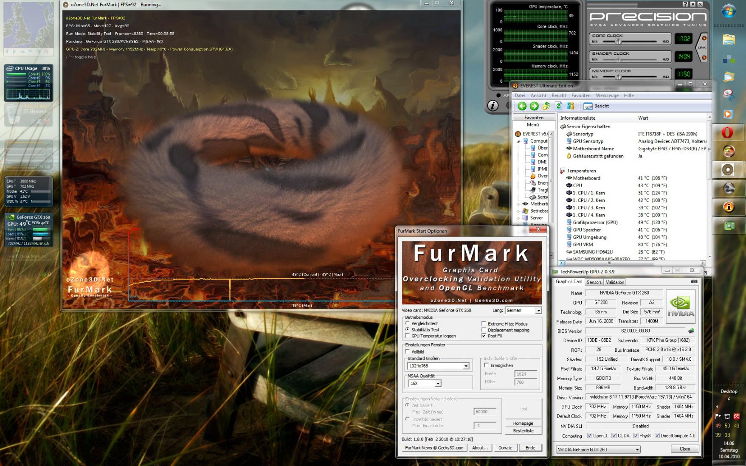Image resolution: width=746 pixels, height=466 pixels.
Task: Open the Werkzeuge menu in EVEREST
Action: point(607,95)
